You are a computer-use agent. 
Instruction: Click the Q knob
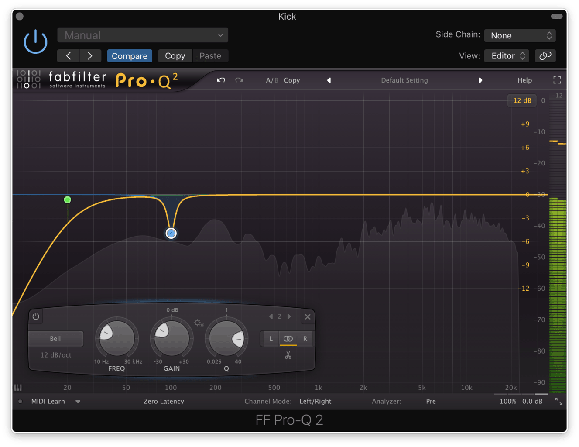[x=226, y=338]
